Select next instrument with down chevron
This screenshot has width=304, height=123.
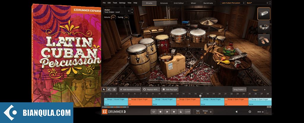tap(132, 12)
